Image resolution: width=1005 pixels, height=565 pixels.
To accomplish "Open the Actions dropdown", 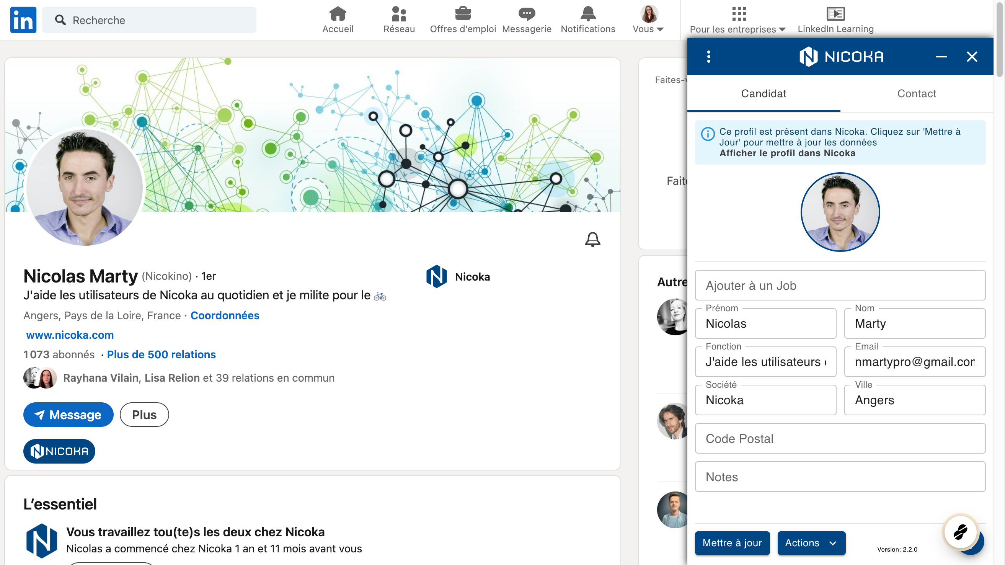I will tap(811, 543).
